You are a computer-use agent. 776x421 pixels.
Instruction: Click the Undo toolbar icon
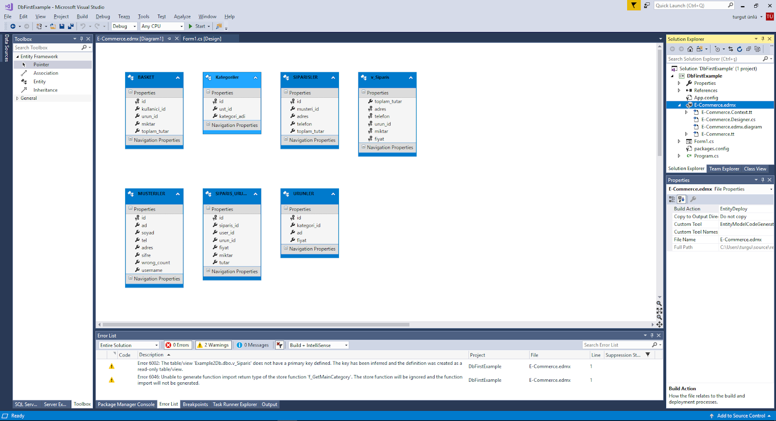(82, 26)
